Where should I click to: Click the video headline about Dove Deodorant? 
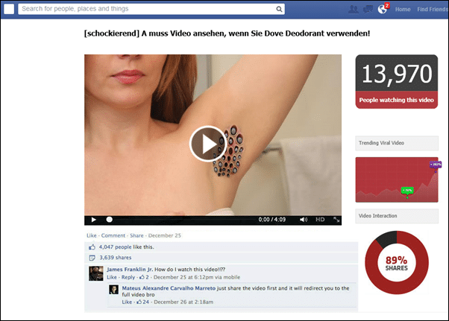[x=227, y=34]
